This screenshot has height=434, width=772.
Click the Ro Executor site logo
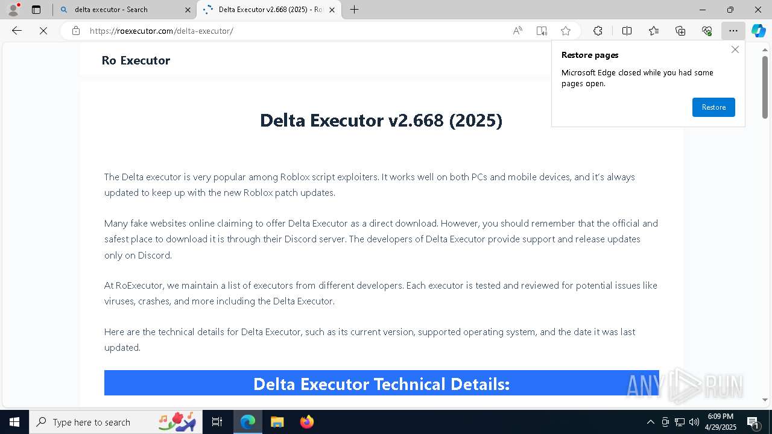coord(136,60)
